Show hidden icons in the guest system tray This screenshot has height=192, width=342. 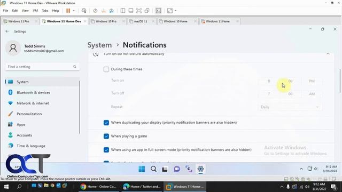pos(301,169)
